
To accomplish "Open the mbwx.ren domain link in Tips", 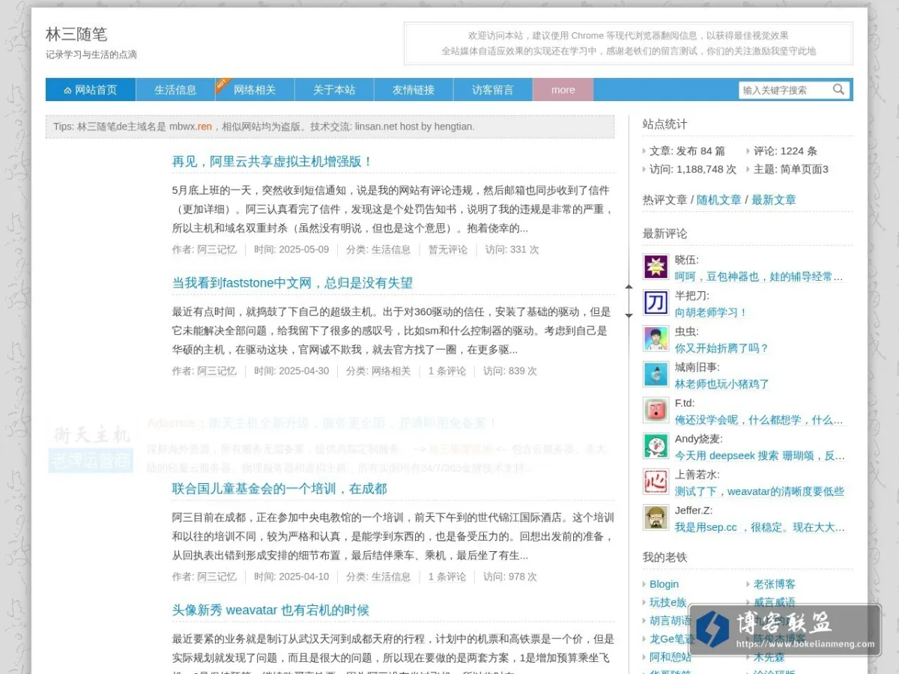I will (190, 127).
